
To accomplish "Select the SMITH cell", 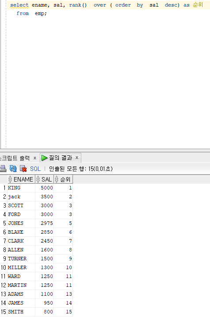I will [21, 312].
